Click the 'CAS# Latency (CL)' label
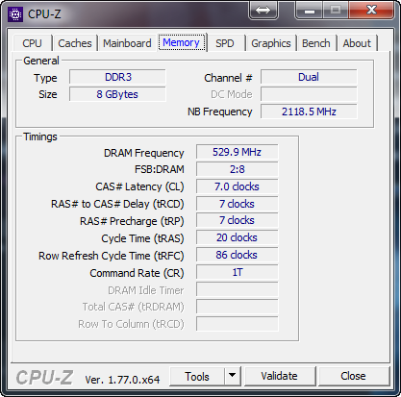401x397 pixels. click(x=139, y=186)
